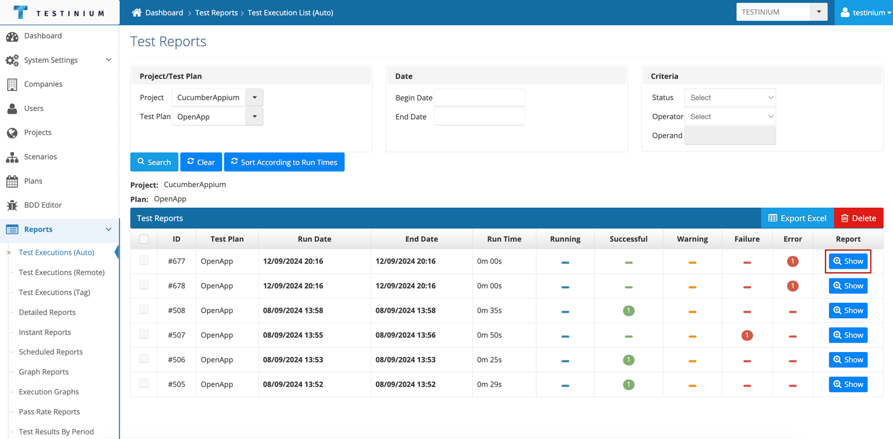Show report for run #678
893x439 pixels.
848,286
